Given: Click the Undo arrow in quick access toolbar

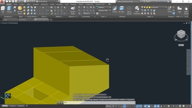Looking at the screenshot, I should 28,1.
